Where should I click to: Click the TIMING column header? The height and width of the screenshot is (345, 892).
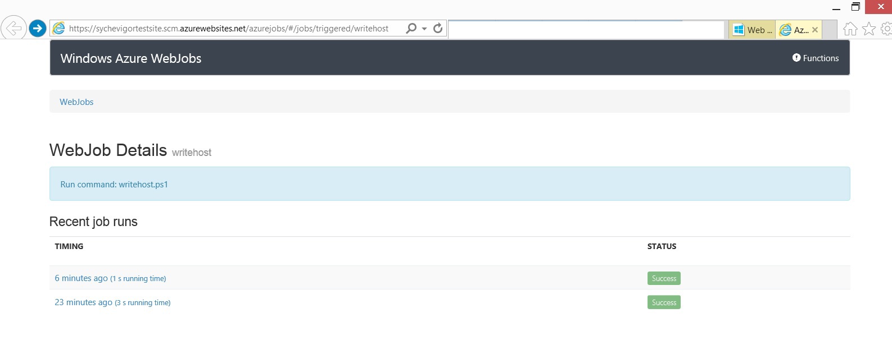69,246
